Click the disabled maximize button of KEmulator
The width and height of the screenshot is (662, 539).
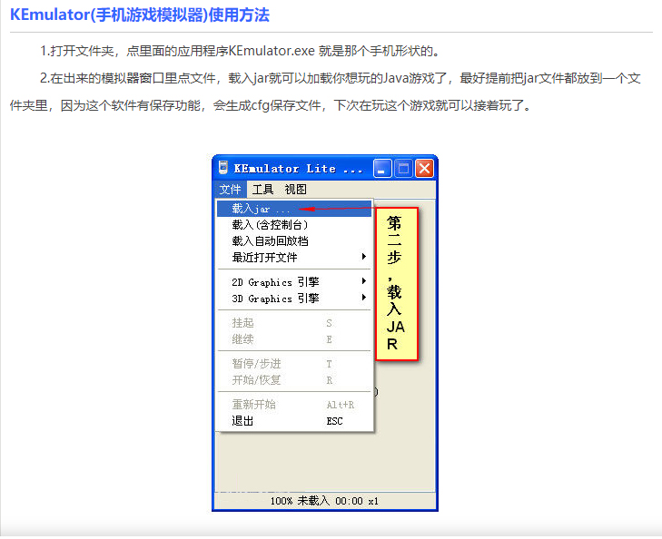[x=403, y=169]
